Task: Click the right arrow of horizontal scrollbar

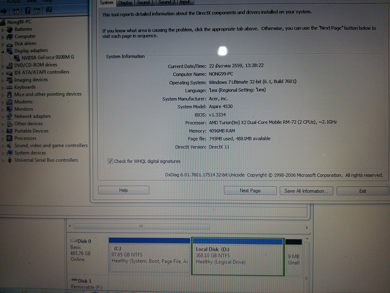Action: (x=307, y=227)
